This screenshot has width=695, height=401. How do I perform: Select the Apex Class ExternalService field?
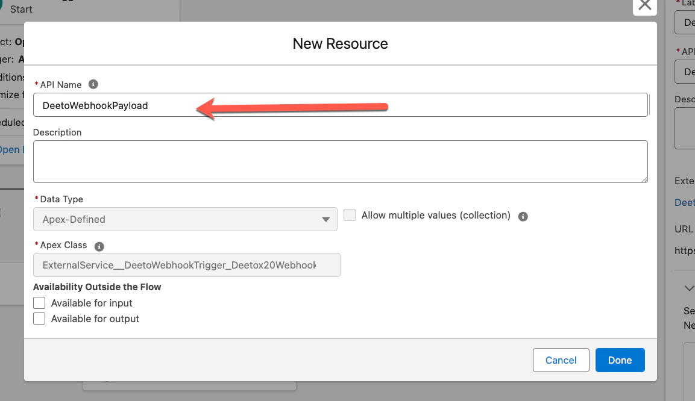click(187, 265)
